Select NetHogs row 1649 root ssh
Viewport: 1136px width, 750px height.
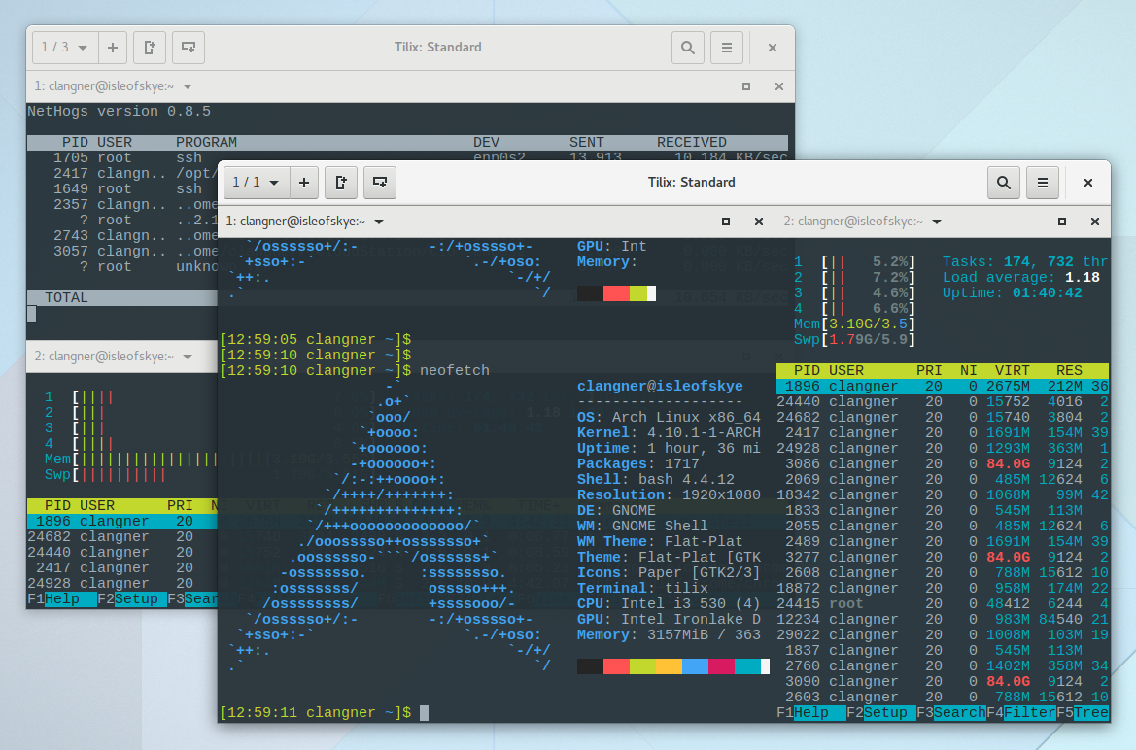[122, 189]
